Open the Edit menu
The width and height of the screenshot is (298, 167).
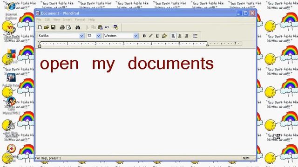[47, 19]
